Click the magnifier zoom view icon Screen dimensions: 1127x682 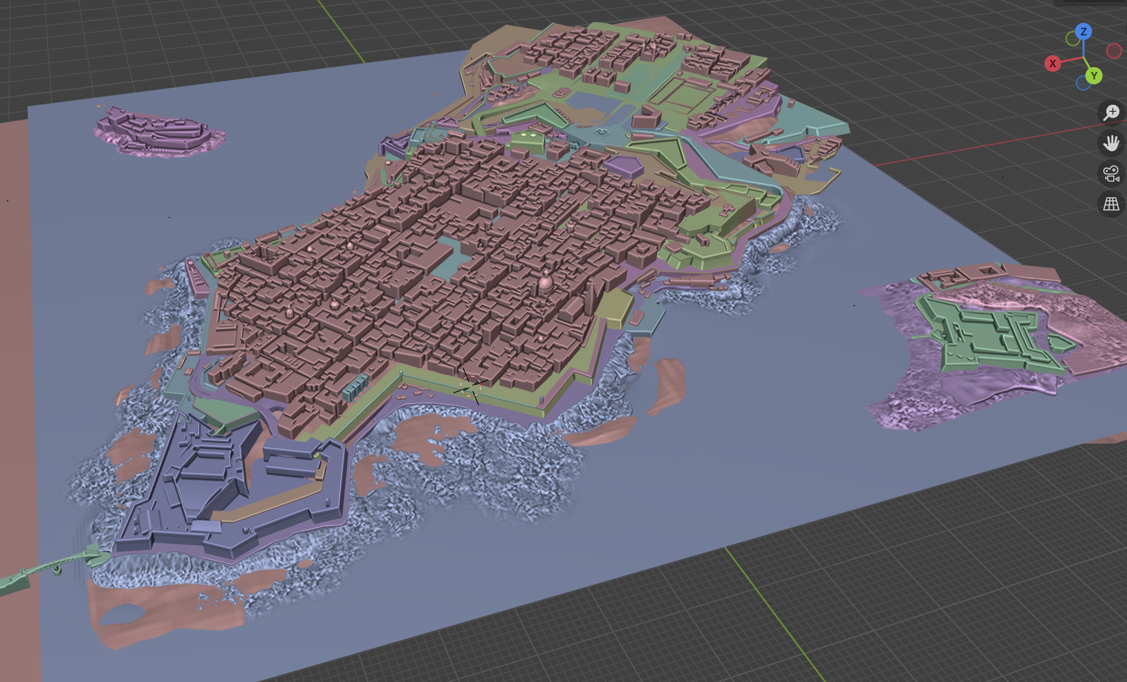(x=1111, y=112)
